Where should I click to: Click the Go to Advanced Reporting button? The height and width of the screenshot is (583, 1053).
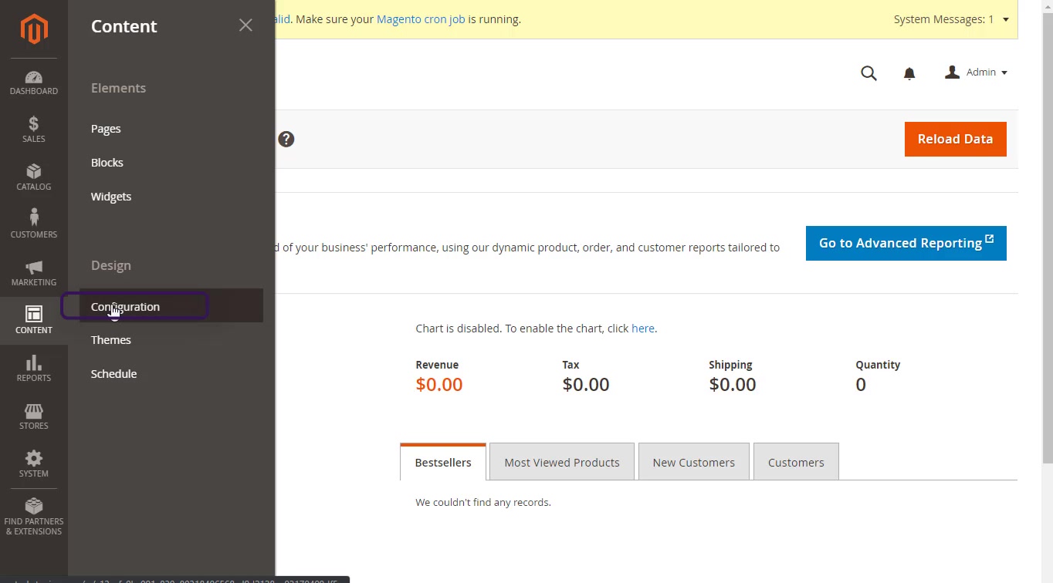906,243
